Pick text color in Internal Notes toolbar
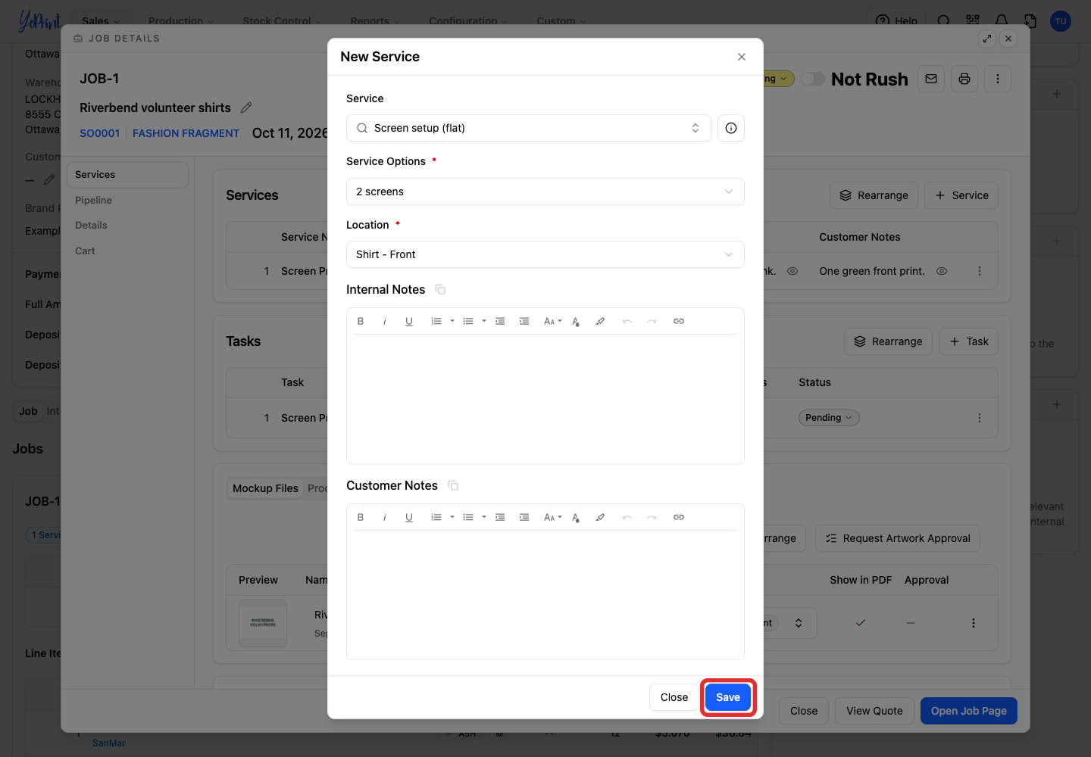1091x757 pixels. pyautogui.click(x=576, y=321)
